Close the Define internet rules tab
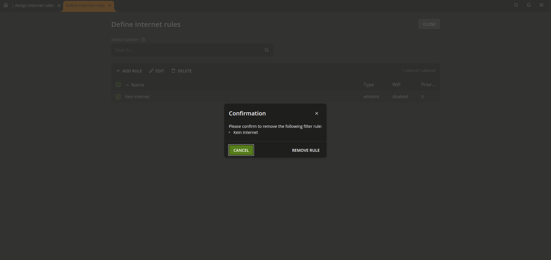The width and height of the screenshot is (551, 260). tap(110, 5)
